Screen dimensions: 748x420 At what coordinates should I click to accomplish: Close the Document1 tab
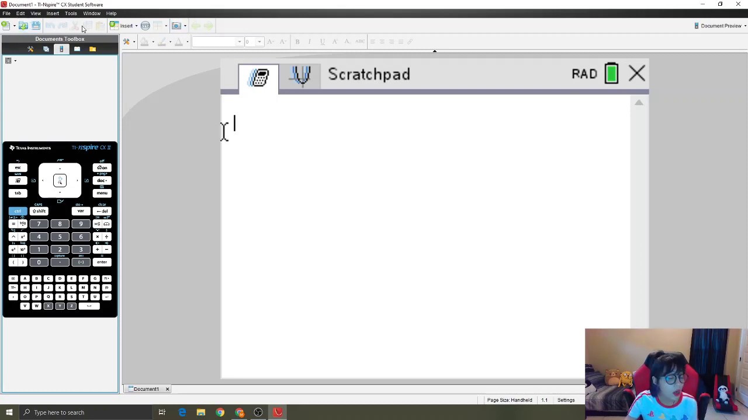click(x=167, y=389)
